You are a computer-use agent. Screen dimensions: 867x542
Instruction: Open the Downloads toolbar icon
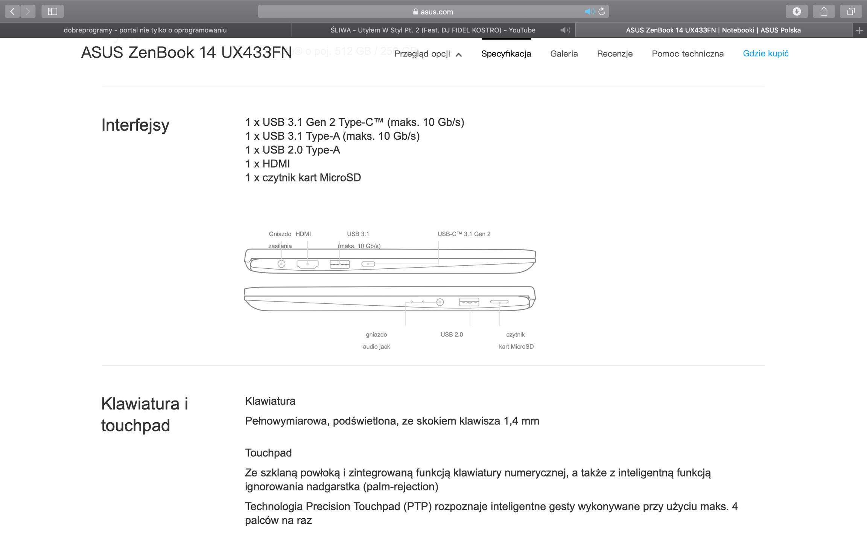(797, 12)
